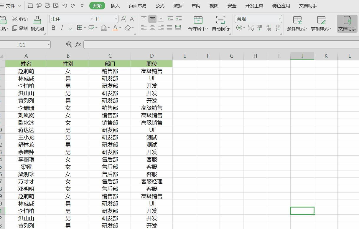This screenshot has height=229, width=359.
Task: Apply percent style to cells
Action: pos(251,28)
